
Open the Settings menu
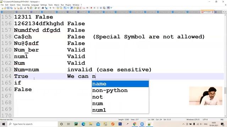click(44, 5)
